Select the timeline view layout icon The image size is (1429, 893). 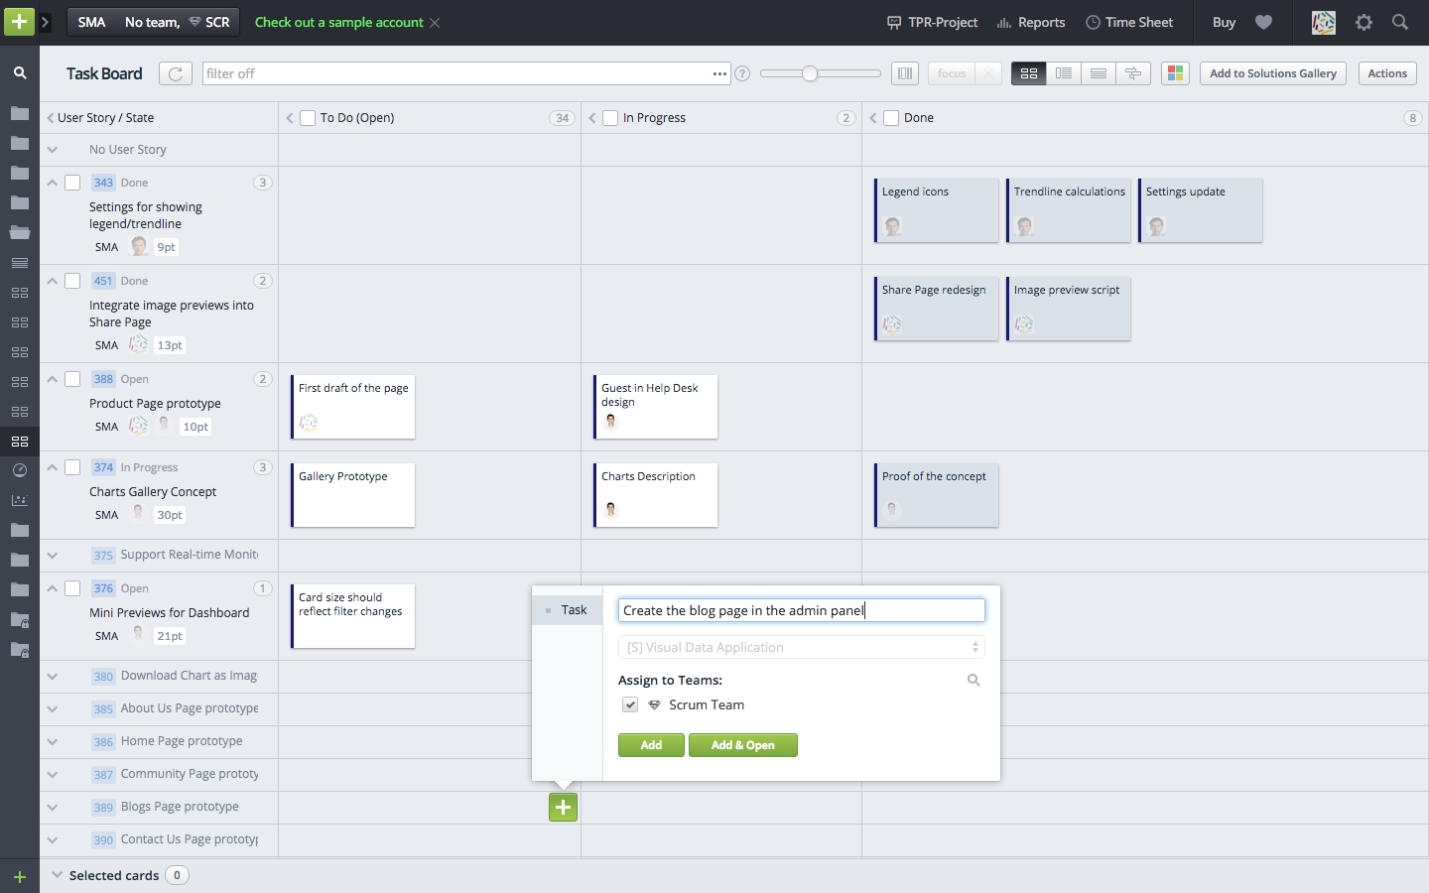pos(1133,72)
